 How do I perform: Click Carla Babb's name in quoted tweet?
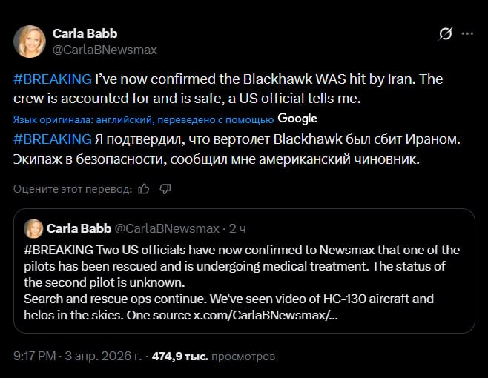tap(79, 228)
